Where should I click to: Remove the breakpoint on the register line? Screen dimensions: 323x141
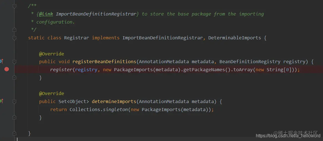click(x=7, y=69)
